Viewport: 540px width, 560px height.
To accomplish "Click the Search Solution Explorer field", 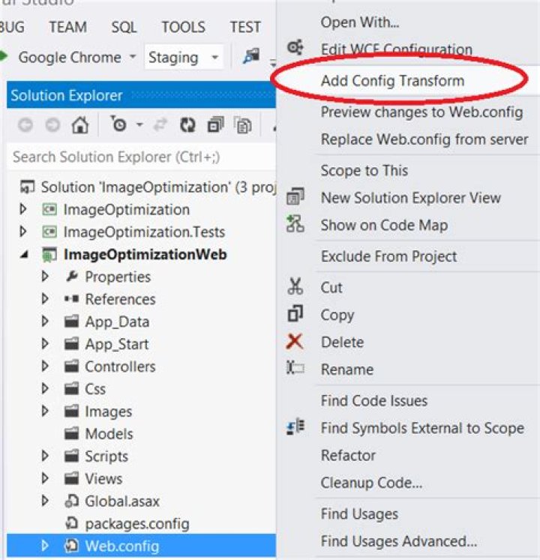I will pos(142,157).
